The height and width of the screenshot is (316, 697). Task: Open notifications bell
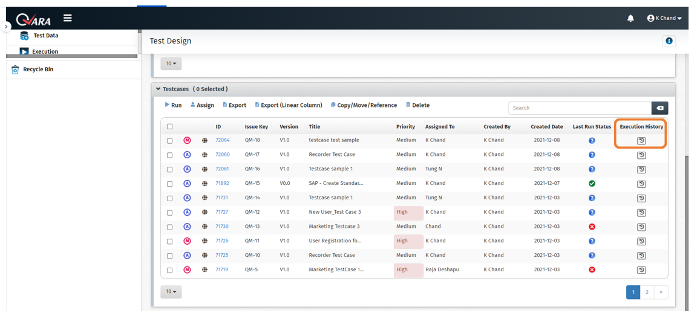[x=630, y=18]
